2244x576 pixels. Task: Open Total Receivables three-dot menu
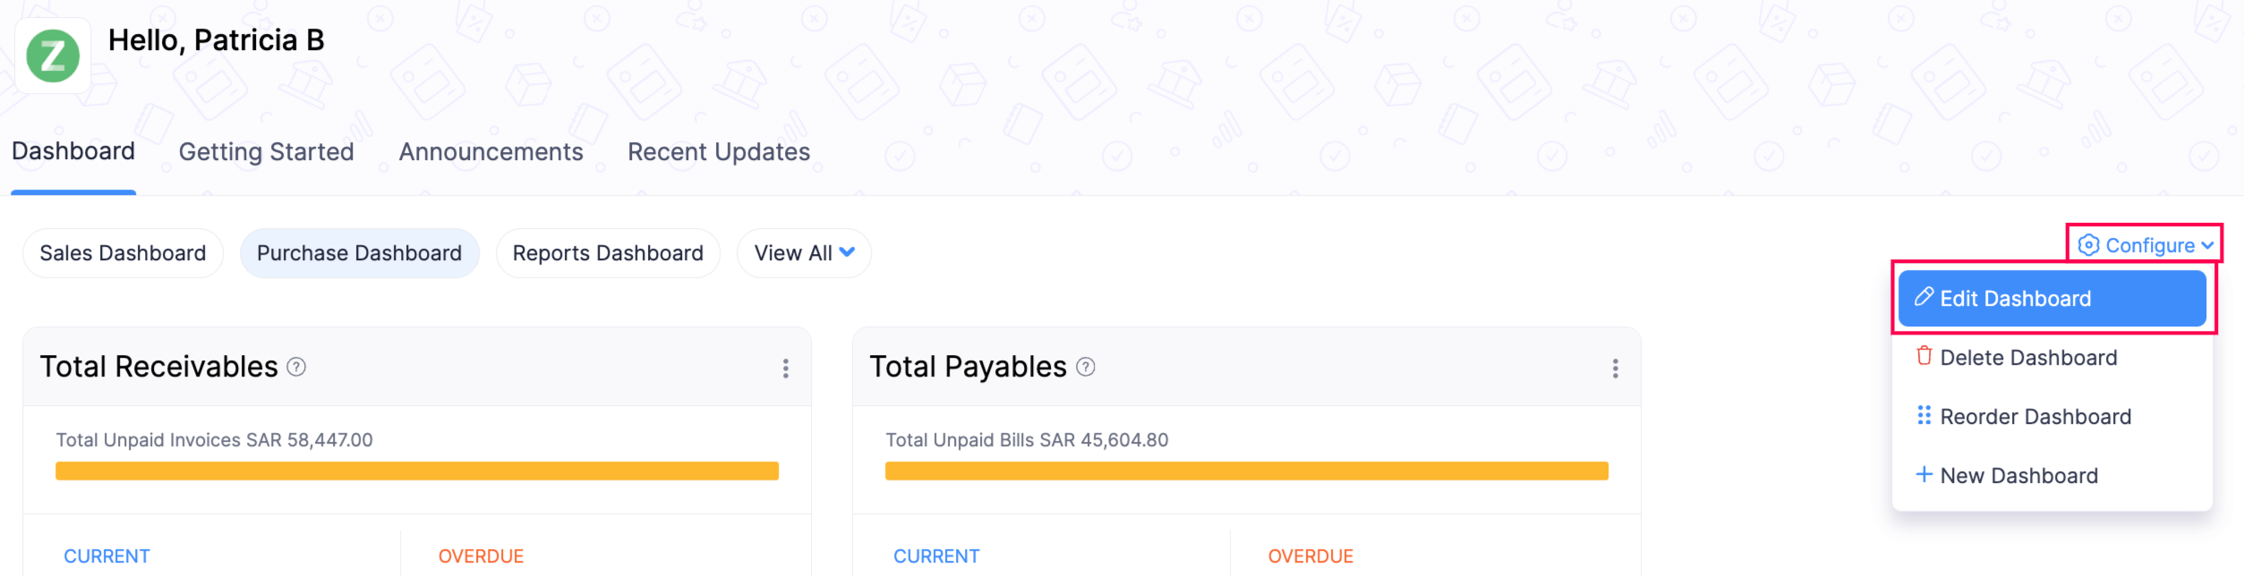pyautogui.click(x=786, y=368)
